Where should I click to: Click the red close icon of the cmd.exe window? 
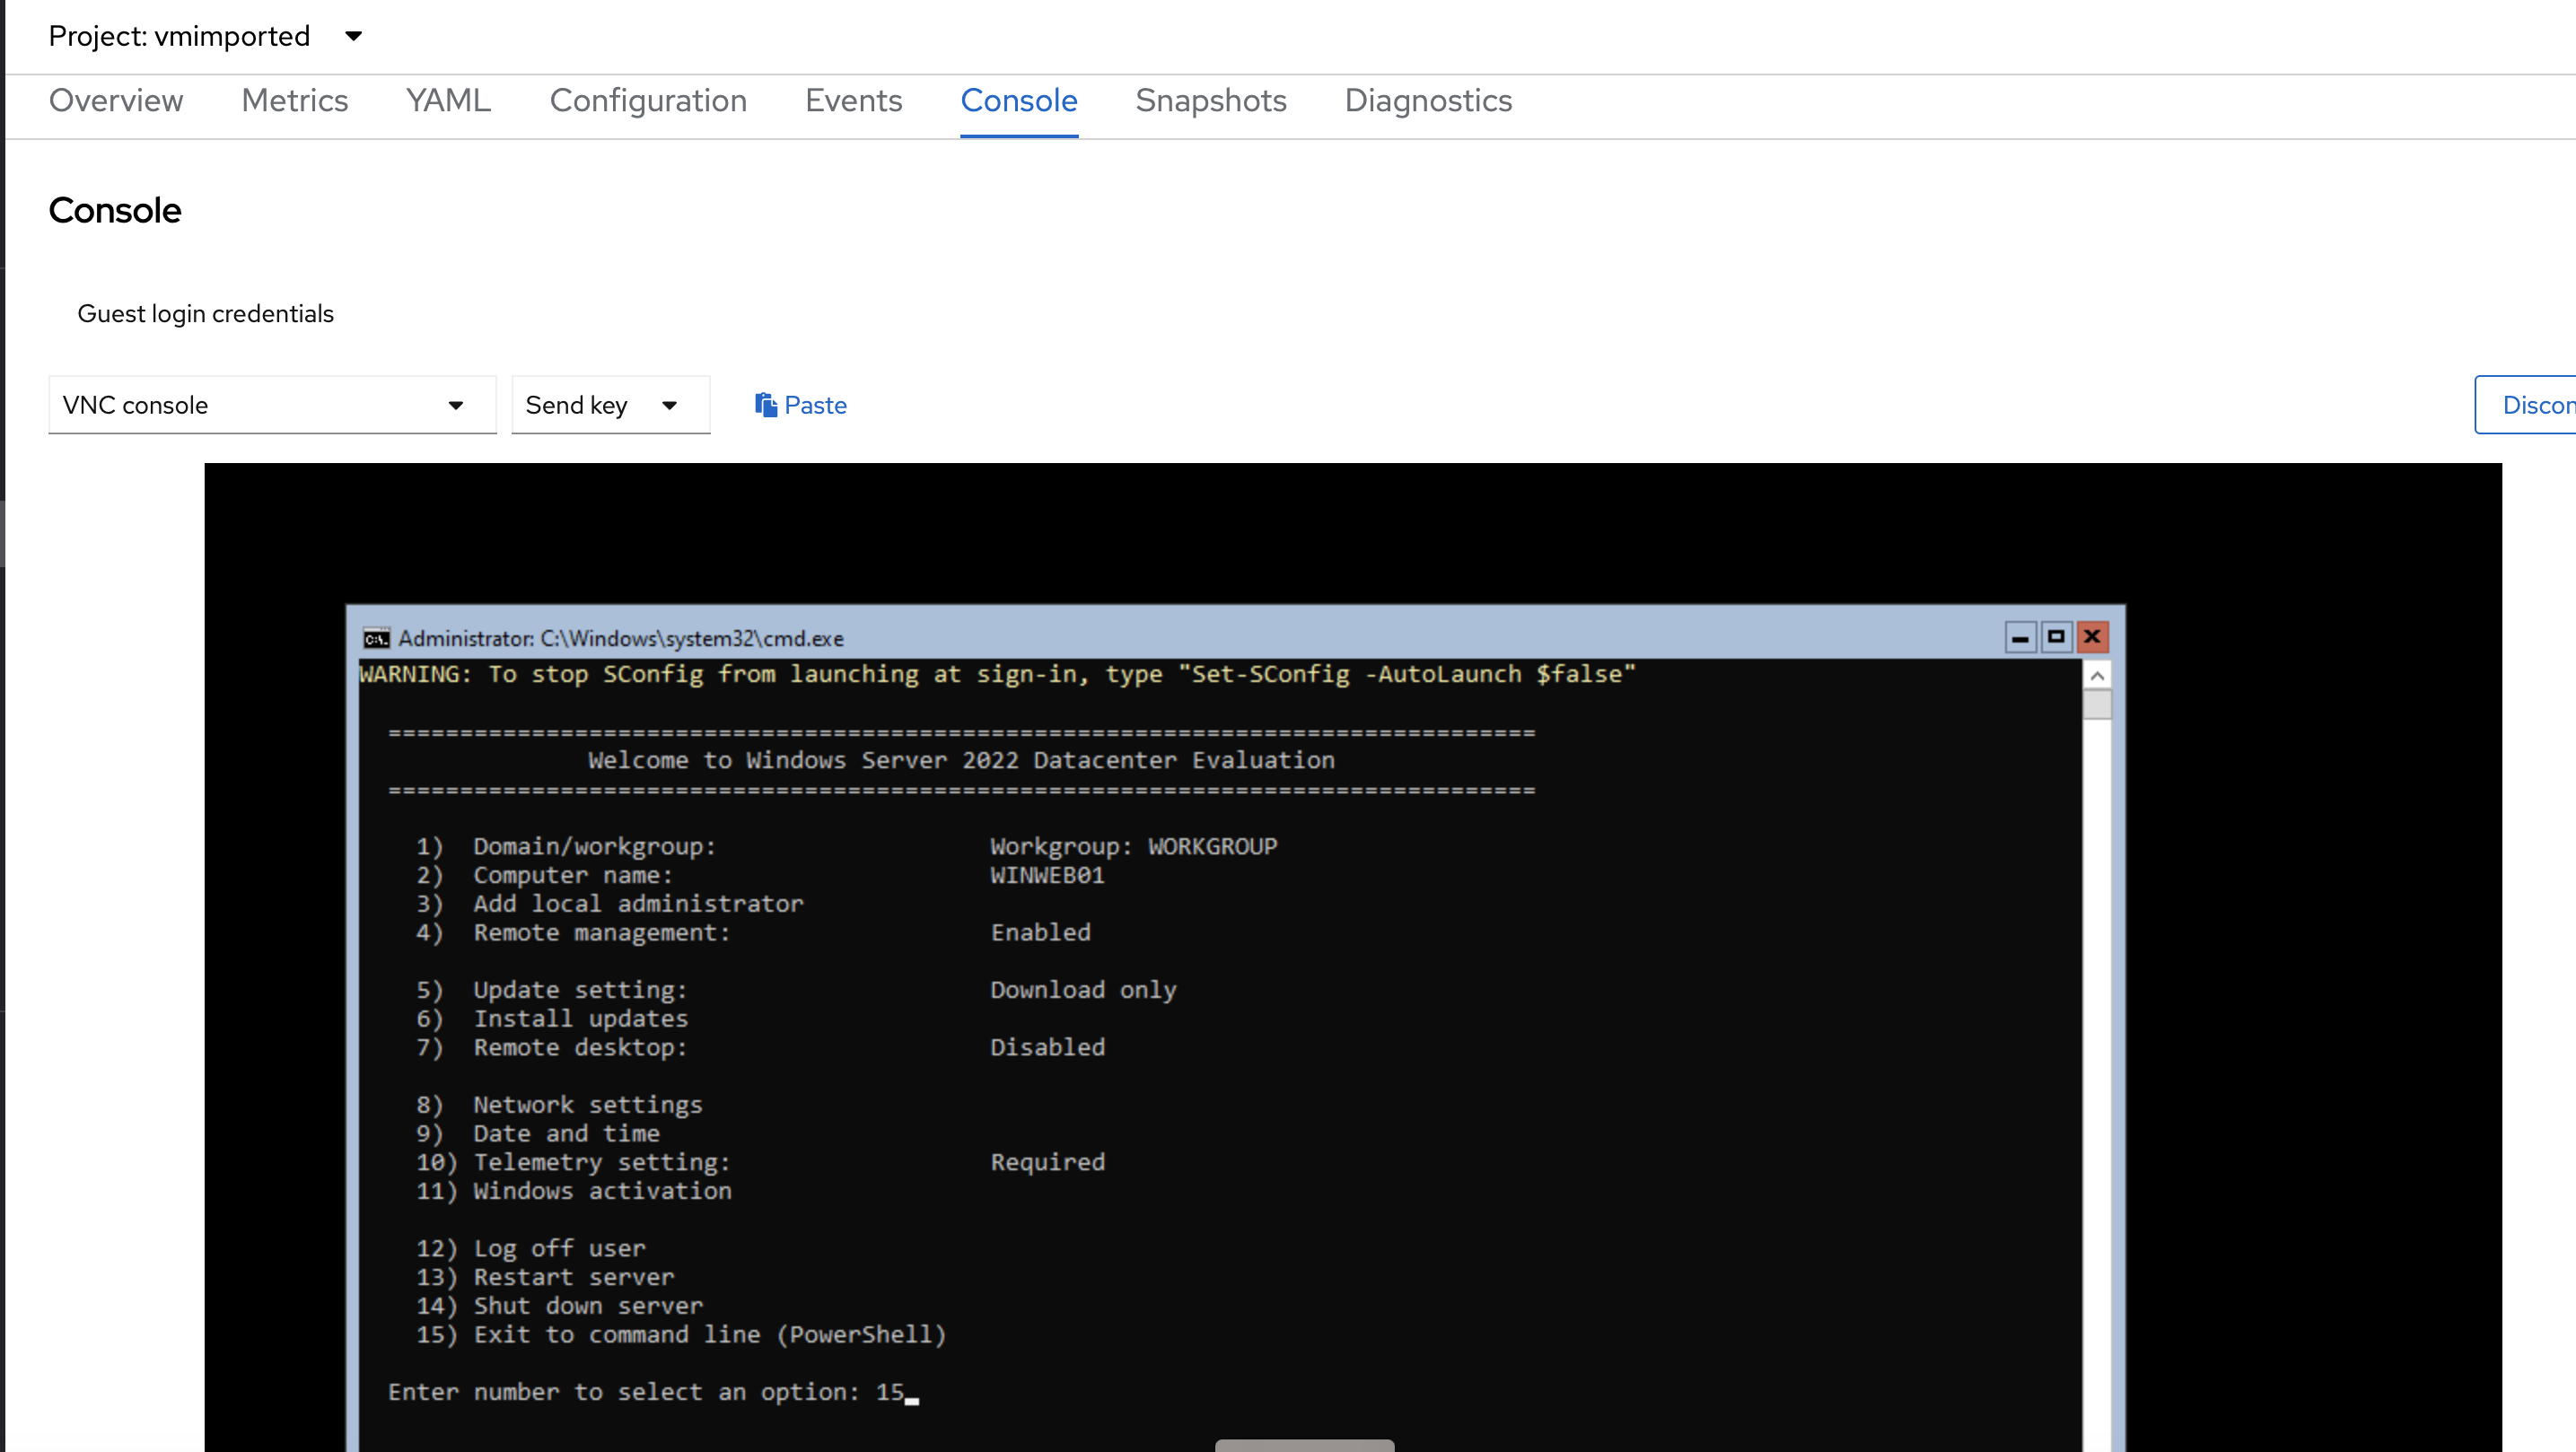coord(2092,637)
